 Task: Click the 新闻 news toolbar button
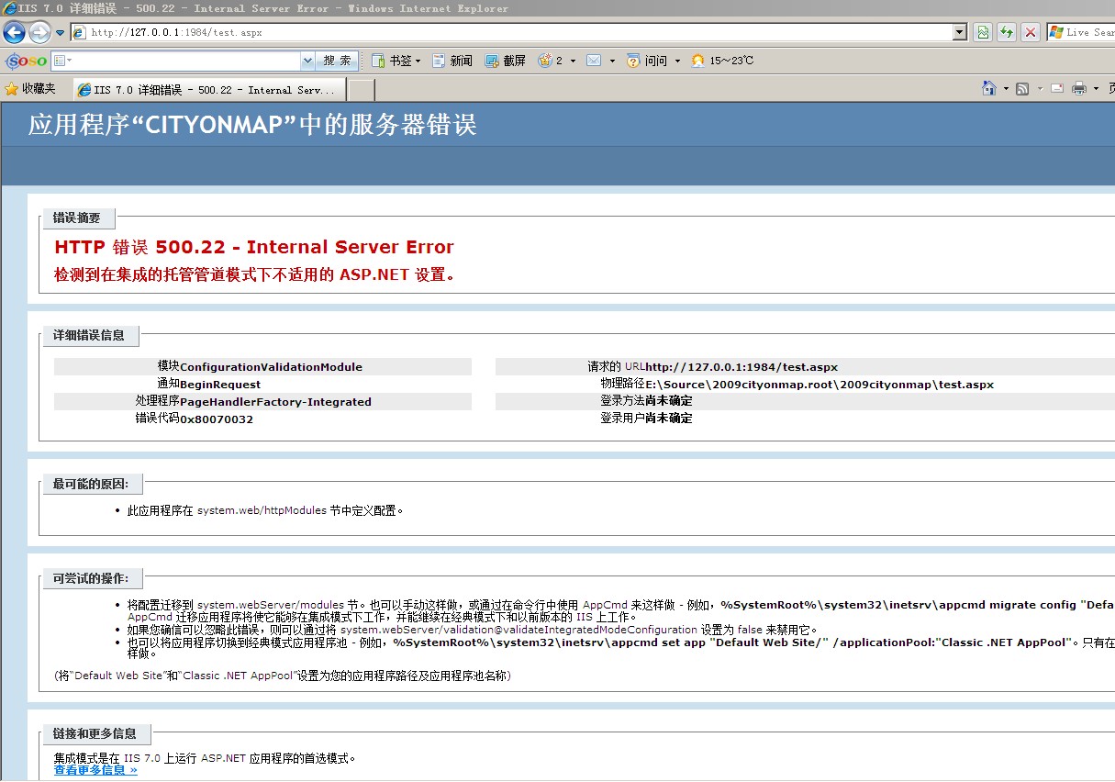[452, 61]
